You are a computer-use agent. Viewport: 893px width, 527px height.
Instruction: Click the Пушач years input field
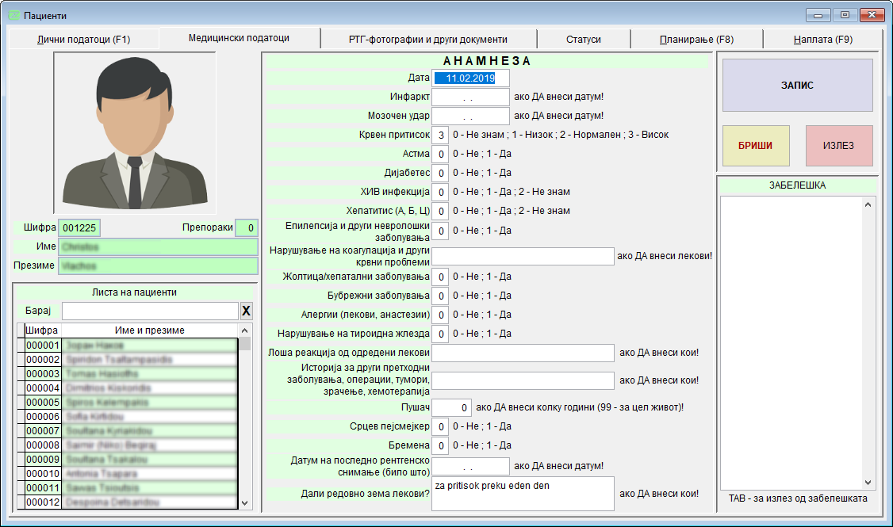(x=451, y=407)
